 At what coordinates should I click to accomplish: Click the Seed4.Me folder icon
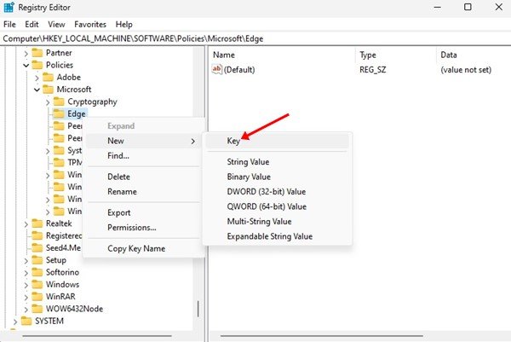coord(37,248)
